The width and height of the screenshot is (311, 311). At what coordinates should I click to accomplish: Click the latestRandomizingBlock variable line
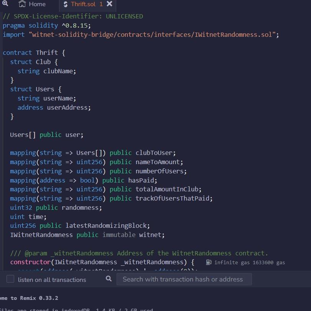coord(80,225)
